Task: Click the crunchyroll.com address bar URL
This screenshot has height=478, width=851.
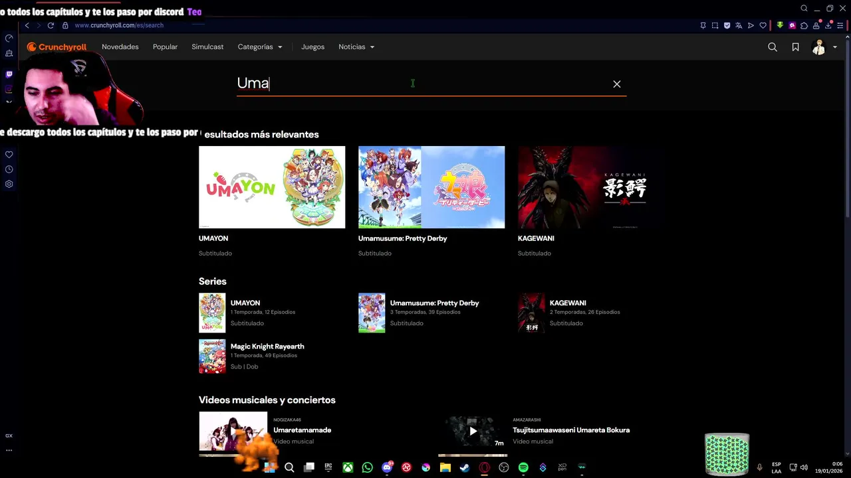Action: 119,25
